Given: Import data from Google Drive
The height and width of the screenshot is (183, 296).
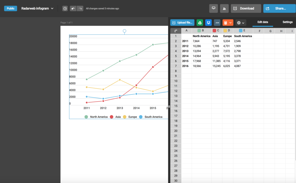Looking at the screenshot, I should 200,22.
